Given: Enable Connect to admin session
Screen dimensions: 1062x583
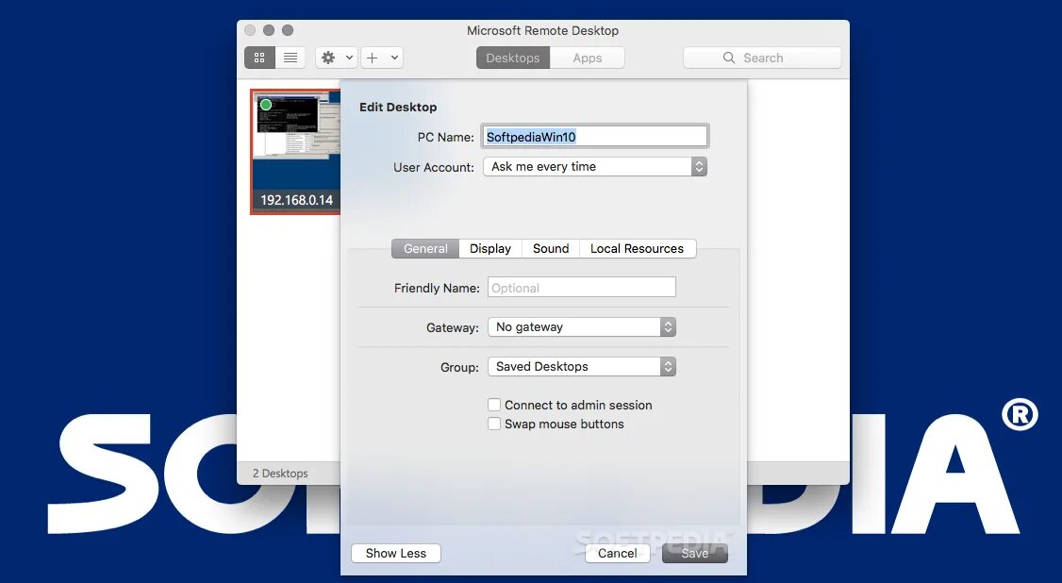Looking at the screenshot, I should (x=494, y=405).
